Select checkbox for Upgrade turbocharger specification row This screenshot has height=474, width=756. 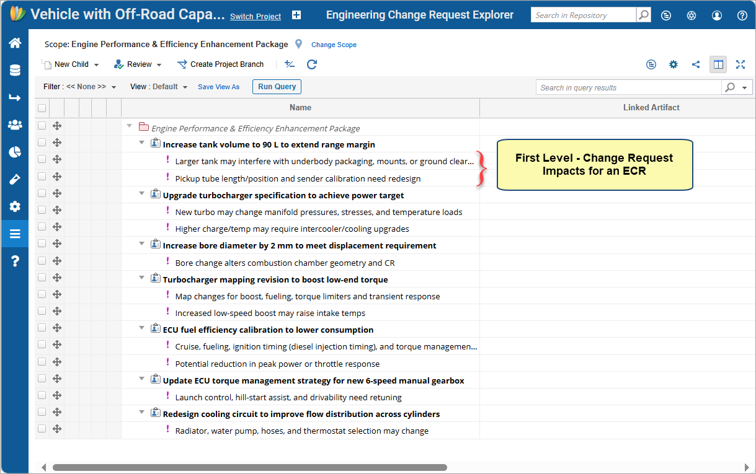(42, 193)
